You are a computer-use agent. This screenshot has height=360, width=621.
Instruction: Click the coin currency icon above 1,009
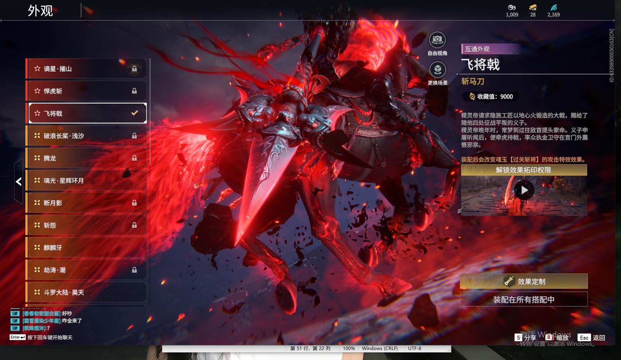click(x=512, y=7)
